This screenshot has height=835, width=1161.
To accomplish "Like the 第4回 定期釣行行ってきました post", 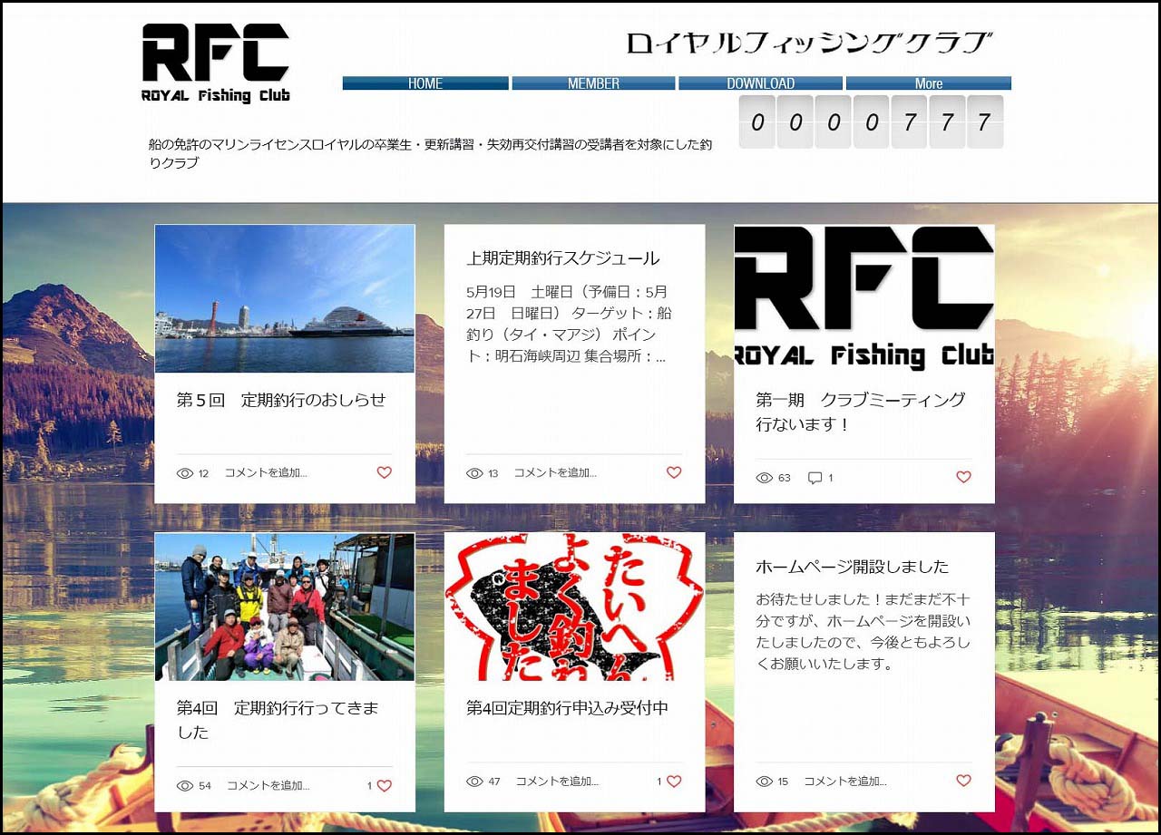I will click(x=385, y=785).
